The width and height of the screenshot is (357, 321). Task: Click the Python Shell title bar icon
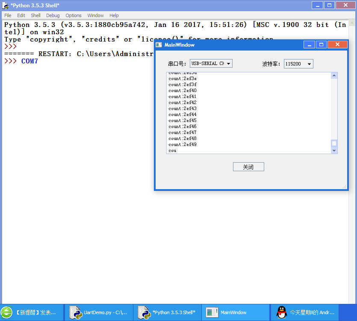click(6, 5)
